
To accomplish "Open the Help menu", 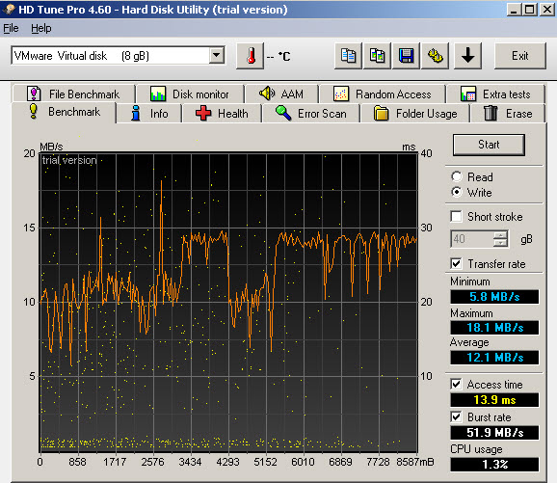I will click(41, 28).
